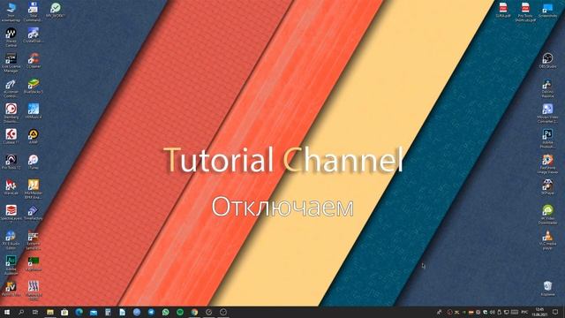Image resolution: width=565 pixels, height=318 pixels.
Task: Open VLC media player shortcut
Action: pos(547,239)
